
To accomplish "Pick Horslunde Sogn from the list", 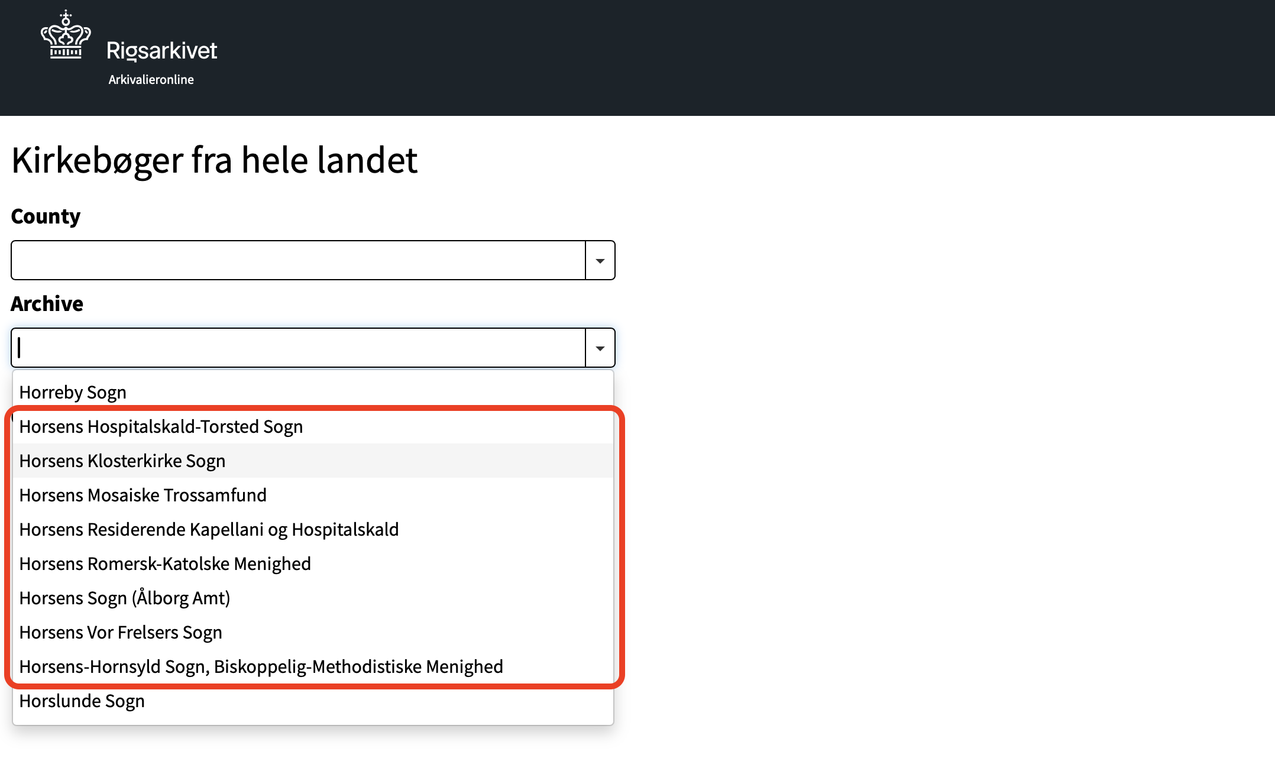I will (313, 701).
